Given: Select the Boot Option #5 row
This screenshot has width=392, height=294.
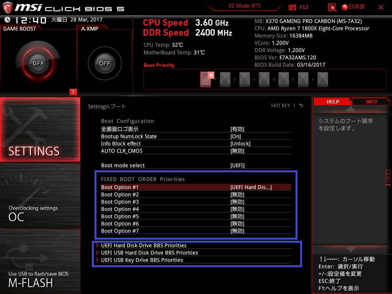Looking at the screenshot, I should click(x=196, y=216).
